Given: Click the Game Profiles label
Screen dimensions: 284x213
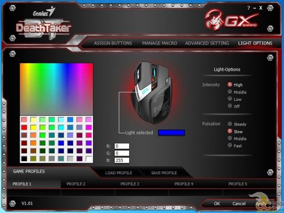Looking at the screenshot, I should tap(29, 171).
